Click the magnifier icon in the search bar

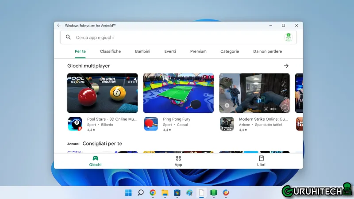[68, 38]
